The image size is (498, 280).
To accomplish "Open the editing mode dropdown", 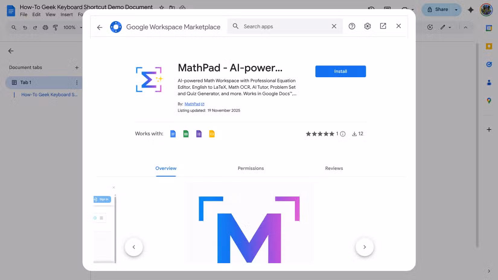I will tap(446, 27).
